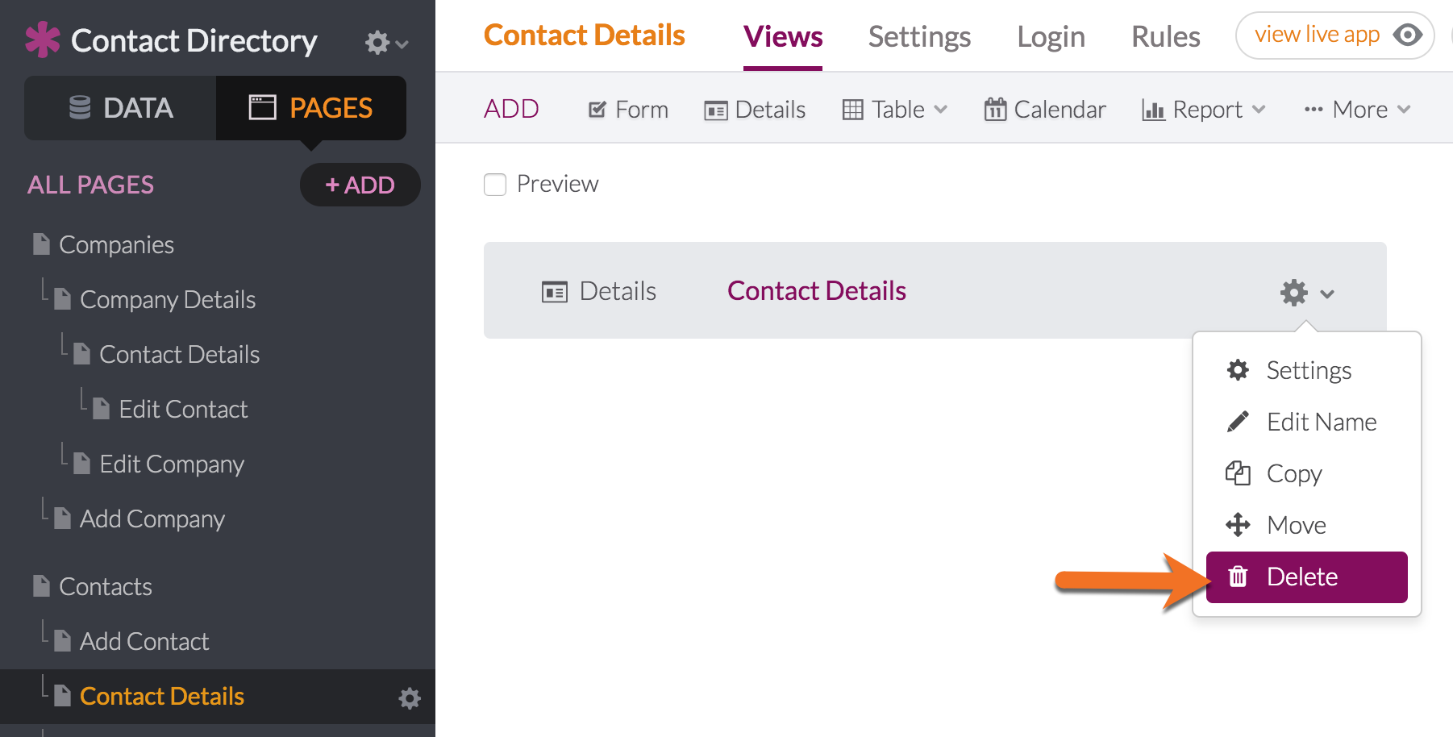Click the gear icon on the Contact Details page row
Viewport: 1453px width, 737px height.
click(x=410, y=698)
